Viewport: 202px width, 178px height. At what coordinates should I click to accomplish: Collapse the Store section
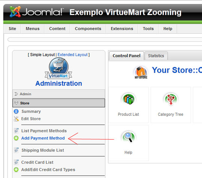click(x=59, y=103)
